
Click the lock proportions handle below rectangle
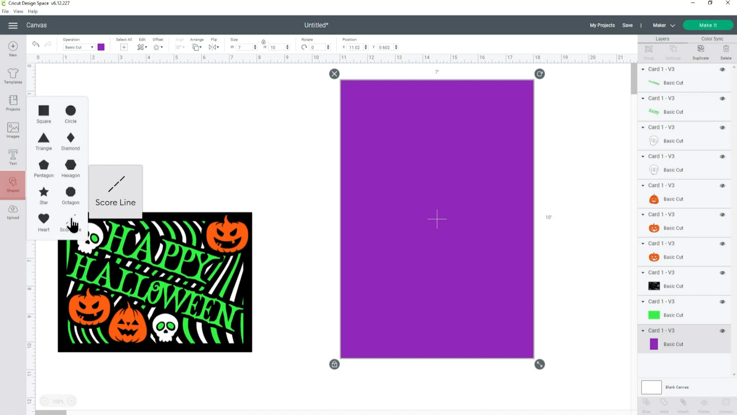pyautogui.click(x=334, y=364)
